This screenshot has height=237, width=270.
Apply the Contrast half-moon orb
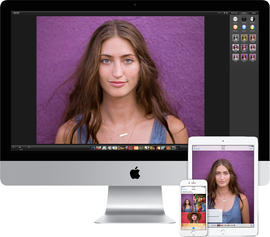pyautogui.click(x=253, y=19)
